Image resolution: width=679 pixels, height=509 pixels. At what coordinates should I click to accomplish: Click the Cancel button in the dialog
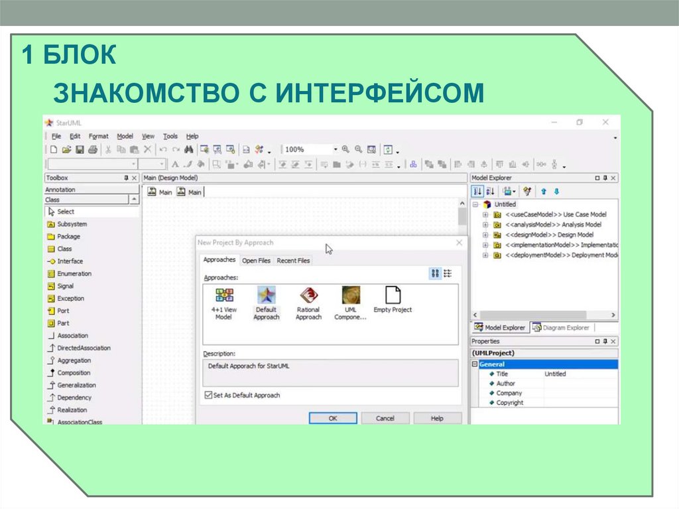(x=385, y=418)
